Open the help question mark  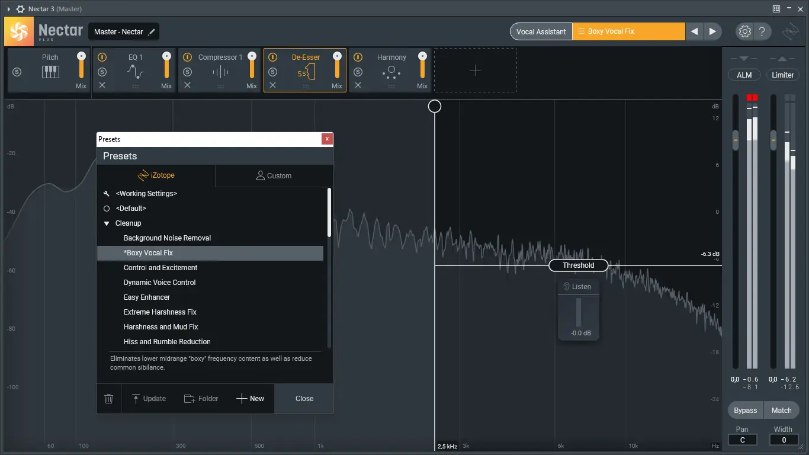pos(762,31)
